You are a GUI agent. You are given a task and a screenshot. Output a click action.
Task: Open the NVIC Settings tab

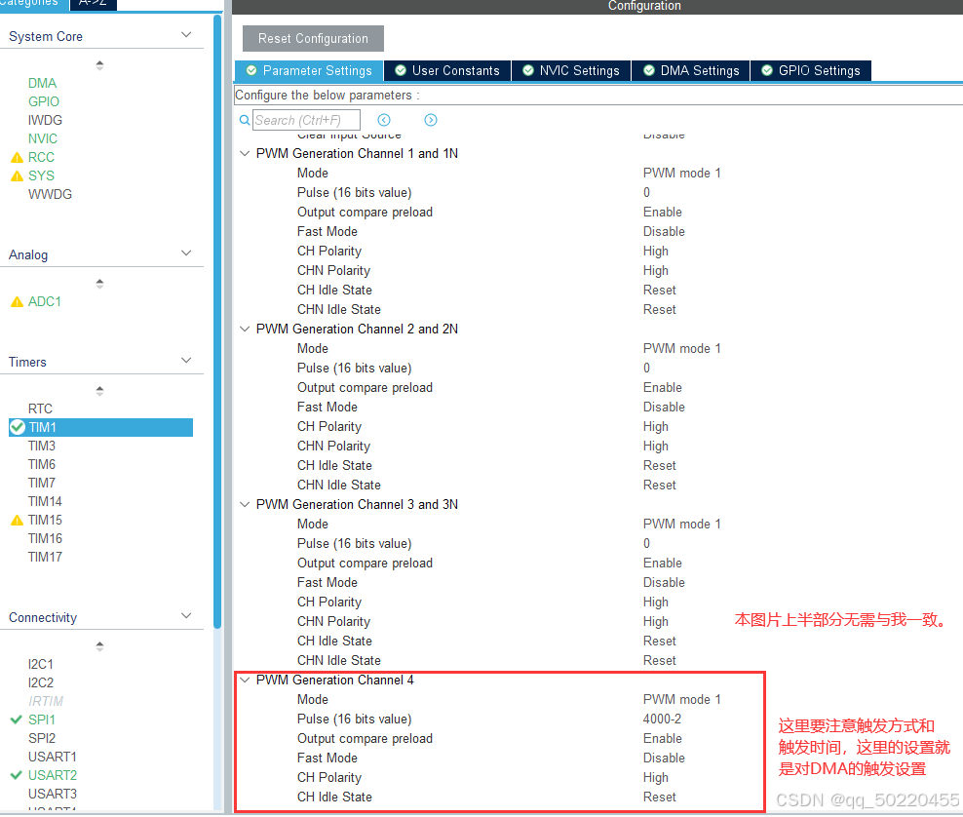[x=571, y=70]
